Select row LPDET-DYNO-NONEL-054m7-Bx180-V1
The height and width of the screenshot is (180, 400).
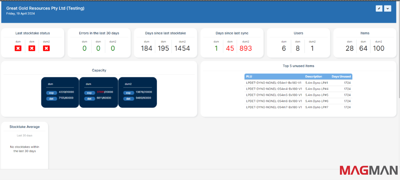click(298, 107)
